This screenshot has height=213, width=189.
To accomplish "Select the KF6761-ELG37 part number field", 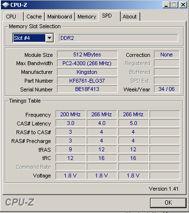I will point(87,81).
